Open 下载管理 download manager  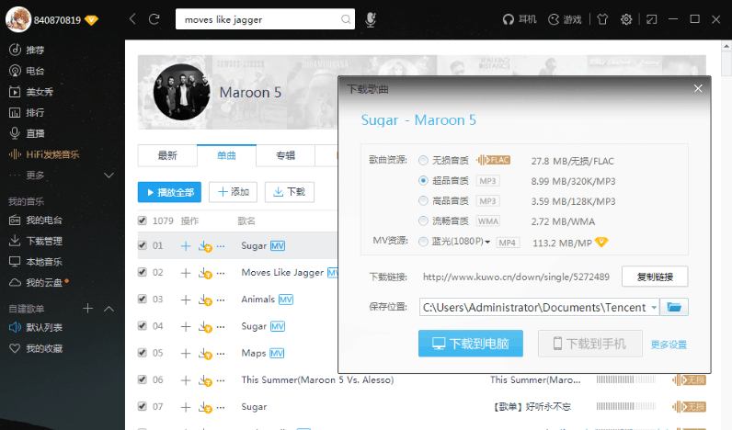36,241
